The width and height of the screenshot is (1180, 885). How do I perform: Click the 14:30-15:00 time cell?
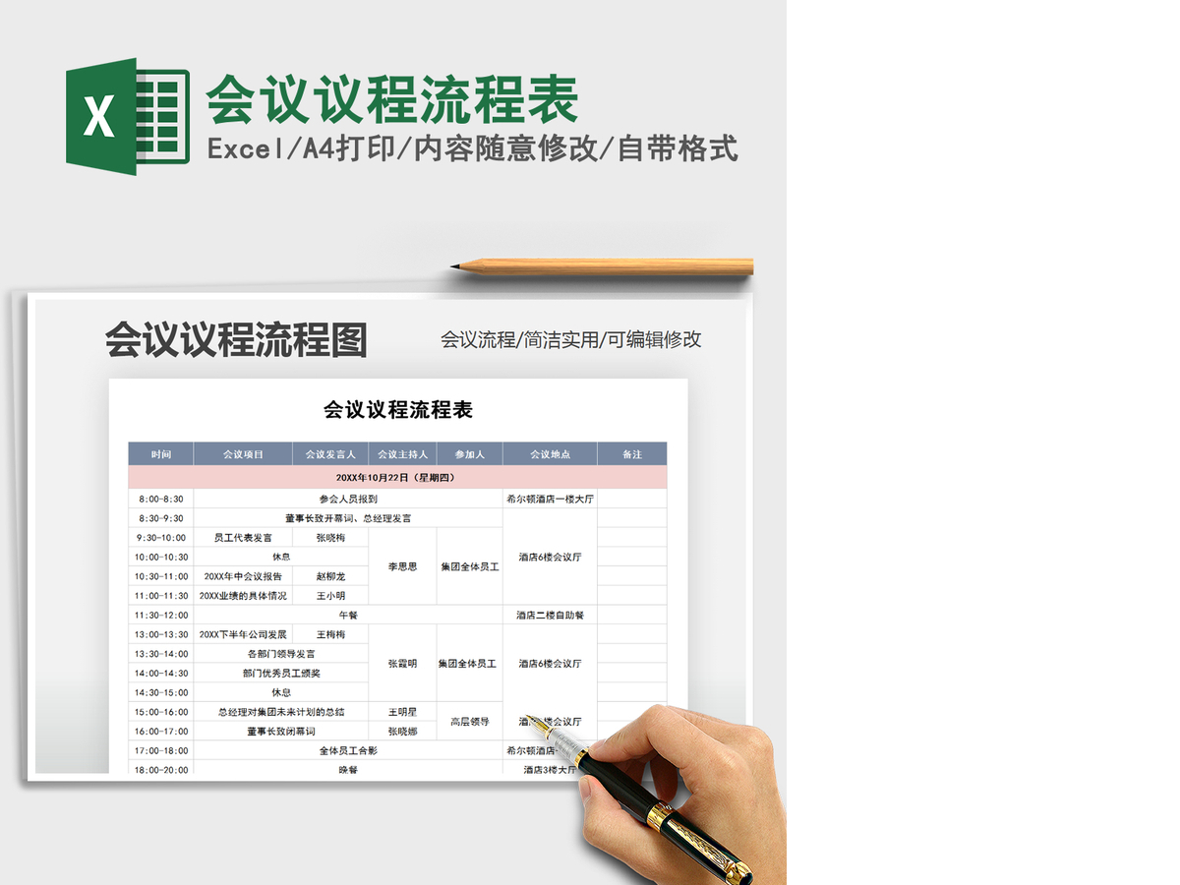tap(161, 692)
